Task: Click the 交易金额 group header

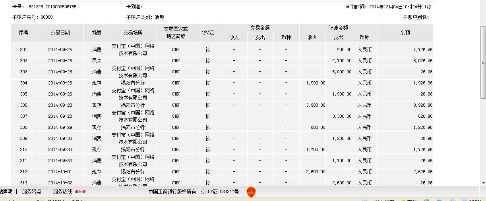Action: pyautogui.click(x=260, y=28)
